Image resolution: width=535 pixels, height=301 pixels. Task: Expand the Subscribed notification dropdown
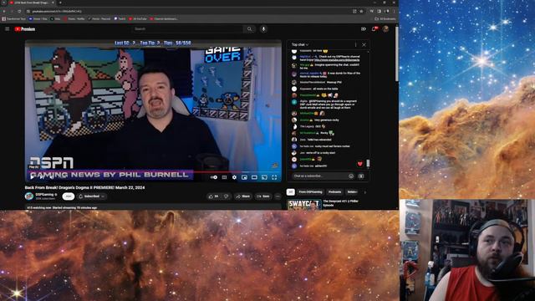pos(91,196)
